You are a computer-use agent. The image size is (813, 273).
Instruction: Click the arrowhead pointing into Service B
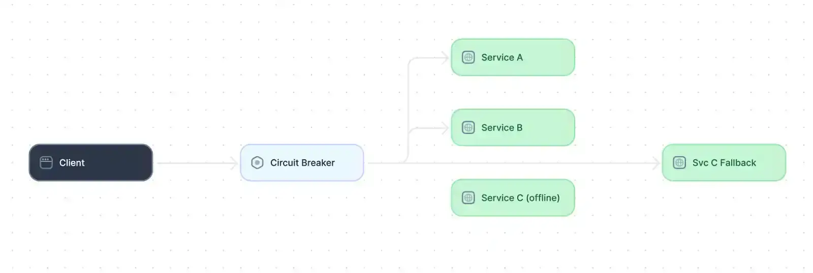(x=445, y=128)
